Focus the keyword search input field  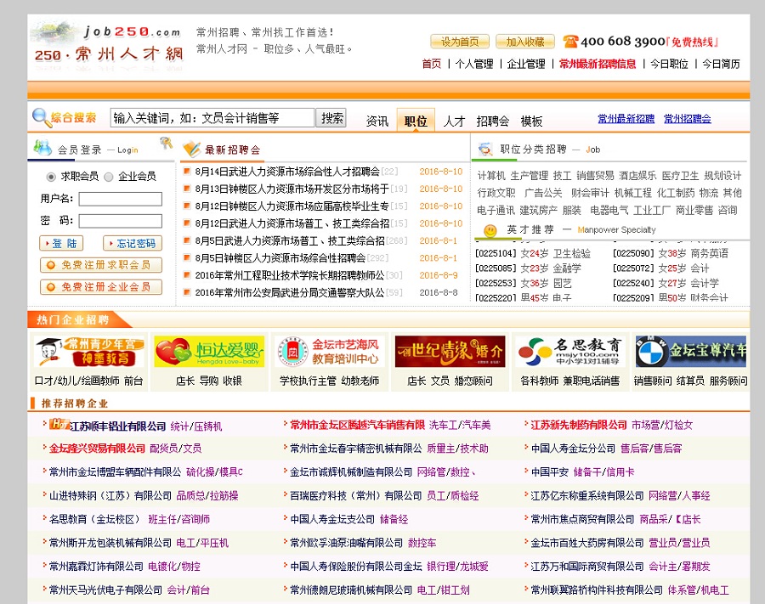pyautogui.click(x=212, y=117)
